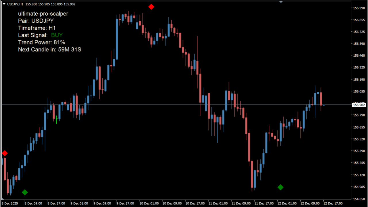The height and width of the screenshot is (207, 368).
Task: Select the Trend Power: 81% label
Action: [41, 42]
